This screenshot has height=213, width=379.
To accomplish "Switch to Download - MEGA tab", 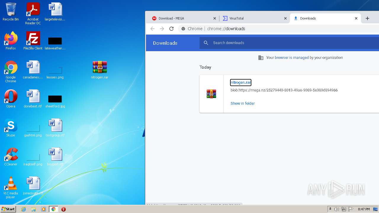I will 183,18.
